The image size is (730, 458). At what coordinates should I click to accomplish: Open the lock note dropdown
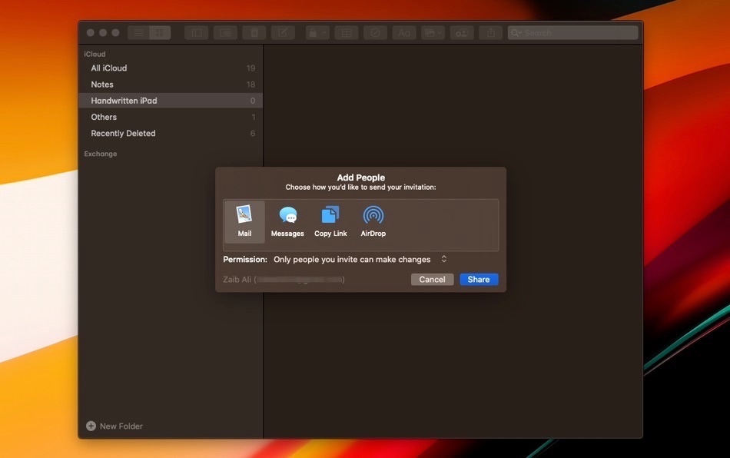[x=317, y=32]
